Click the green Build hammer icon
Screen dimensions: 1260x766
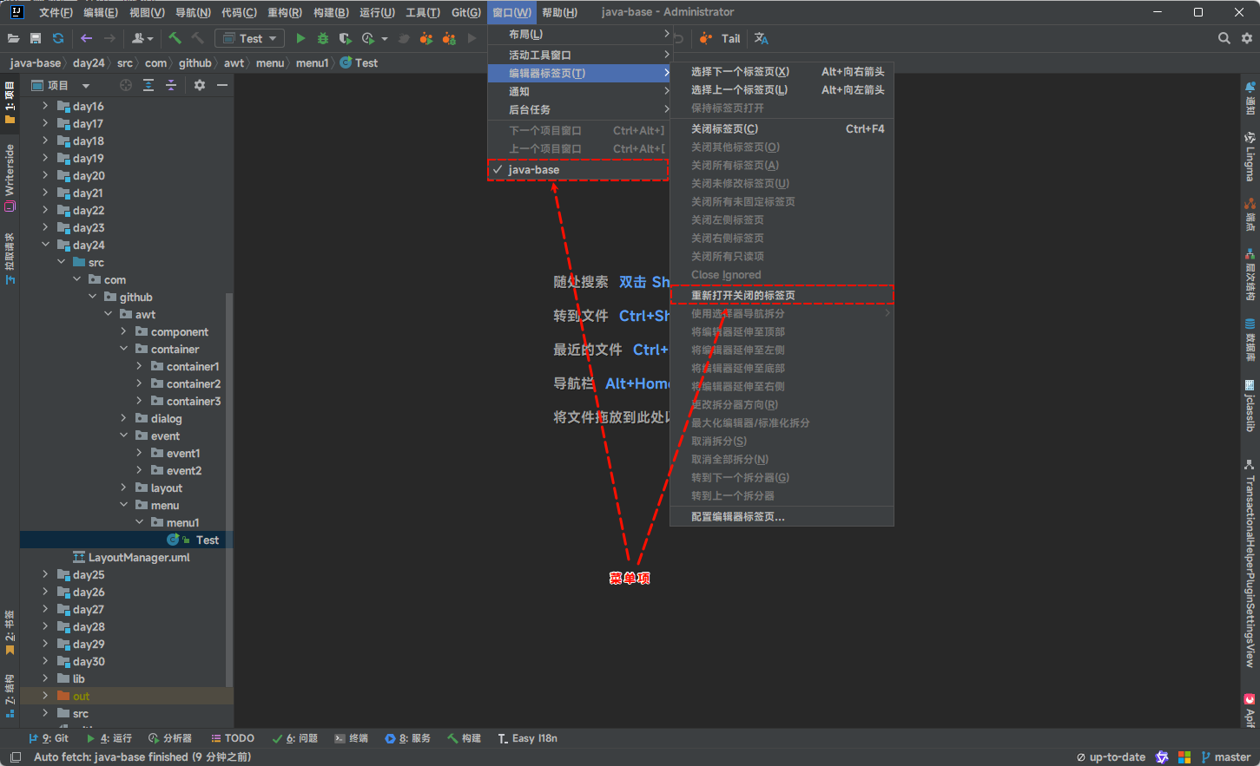(175, 38)
